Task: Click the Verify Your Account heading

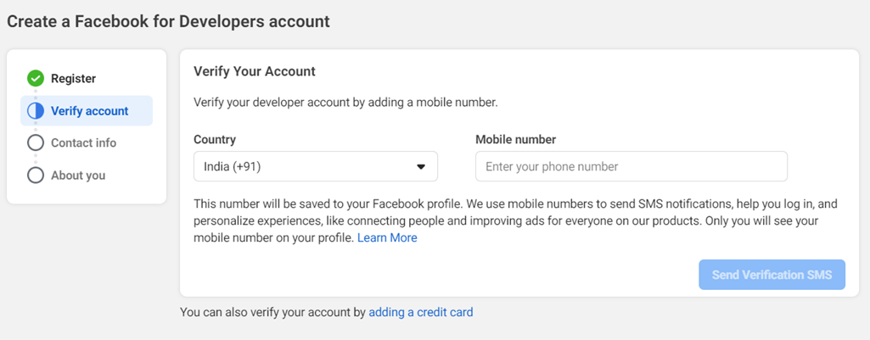Action: [255, 71]
